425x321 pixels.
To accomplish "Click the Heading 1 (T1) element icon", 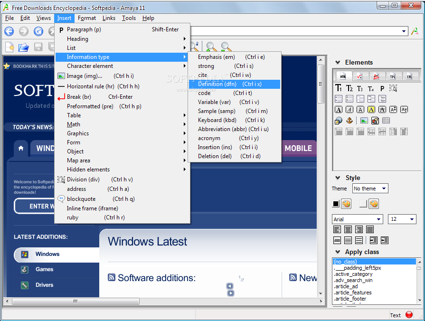I will [338, 88].
